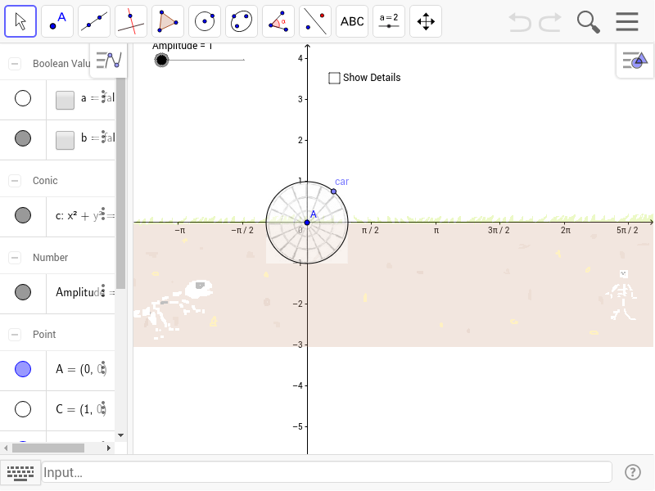Select the Circle with Center tool

tap(204, 20)
